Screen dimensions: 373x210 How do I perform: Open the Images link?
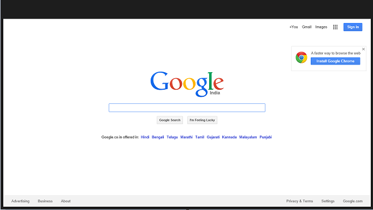click(321, 27)
